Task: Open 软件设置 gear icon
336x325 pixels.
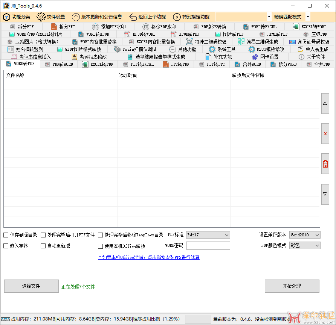Action: coord(41,17)
